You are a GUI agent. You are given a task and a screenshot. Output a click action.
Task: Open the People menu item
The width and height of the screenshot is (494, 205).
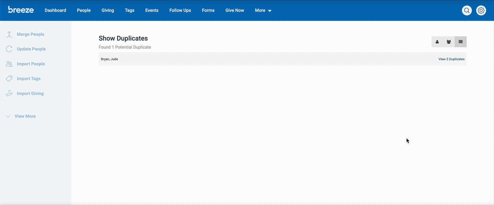(x=84, y=10)
